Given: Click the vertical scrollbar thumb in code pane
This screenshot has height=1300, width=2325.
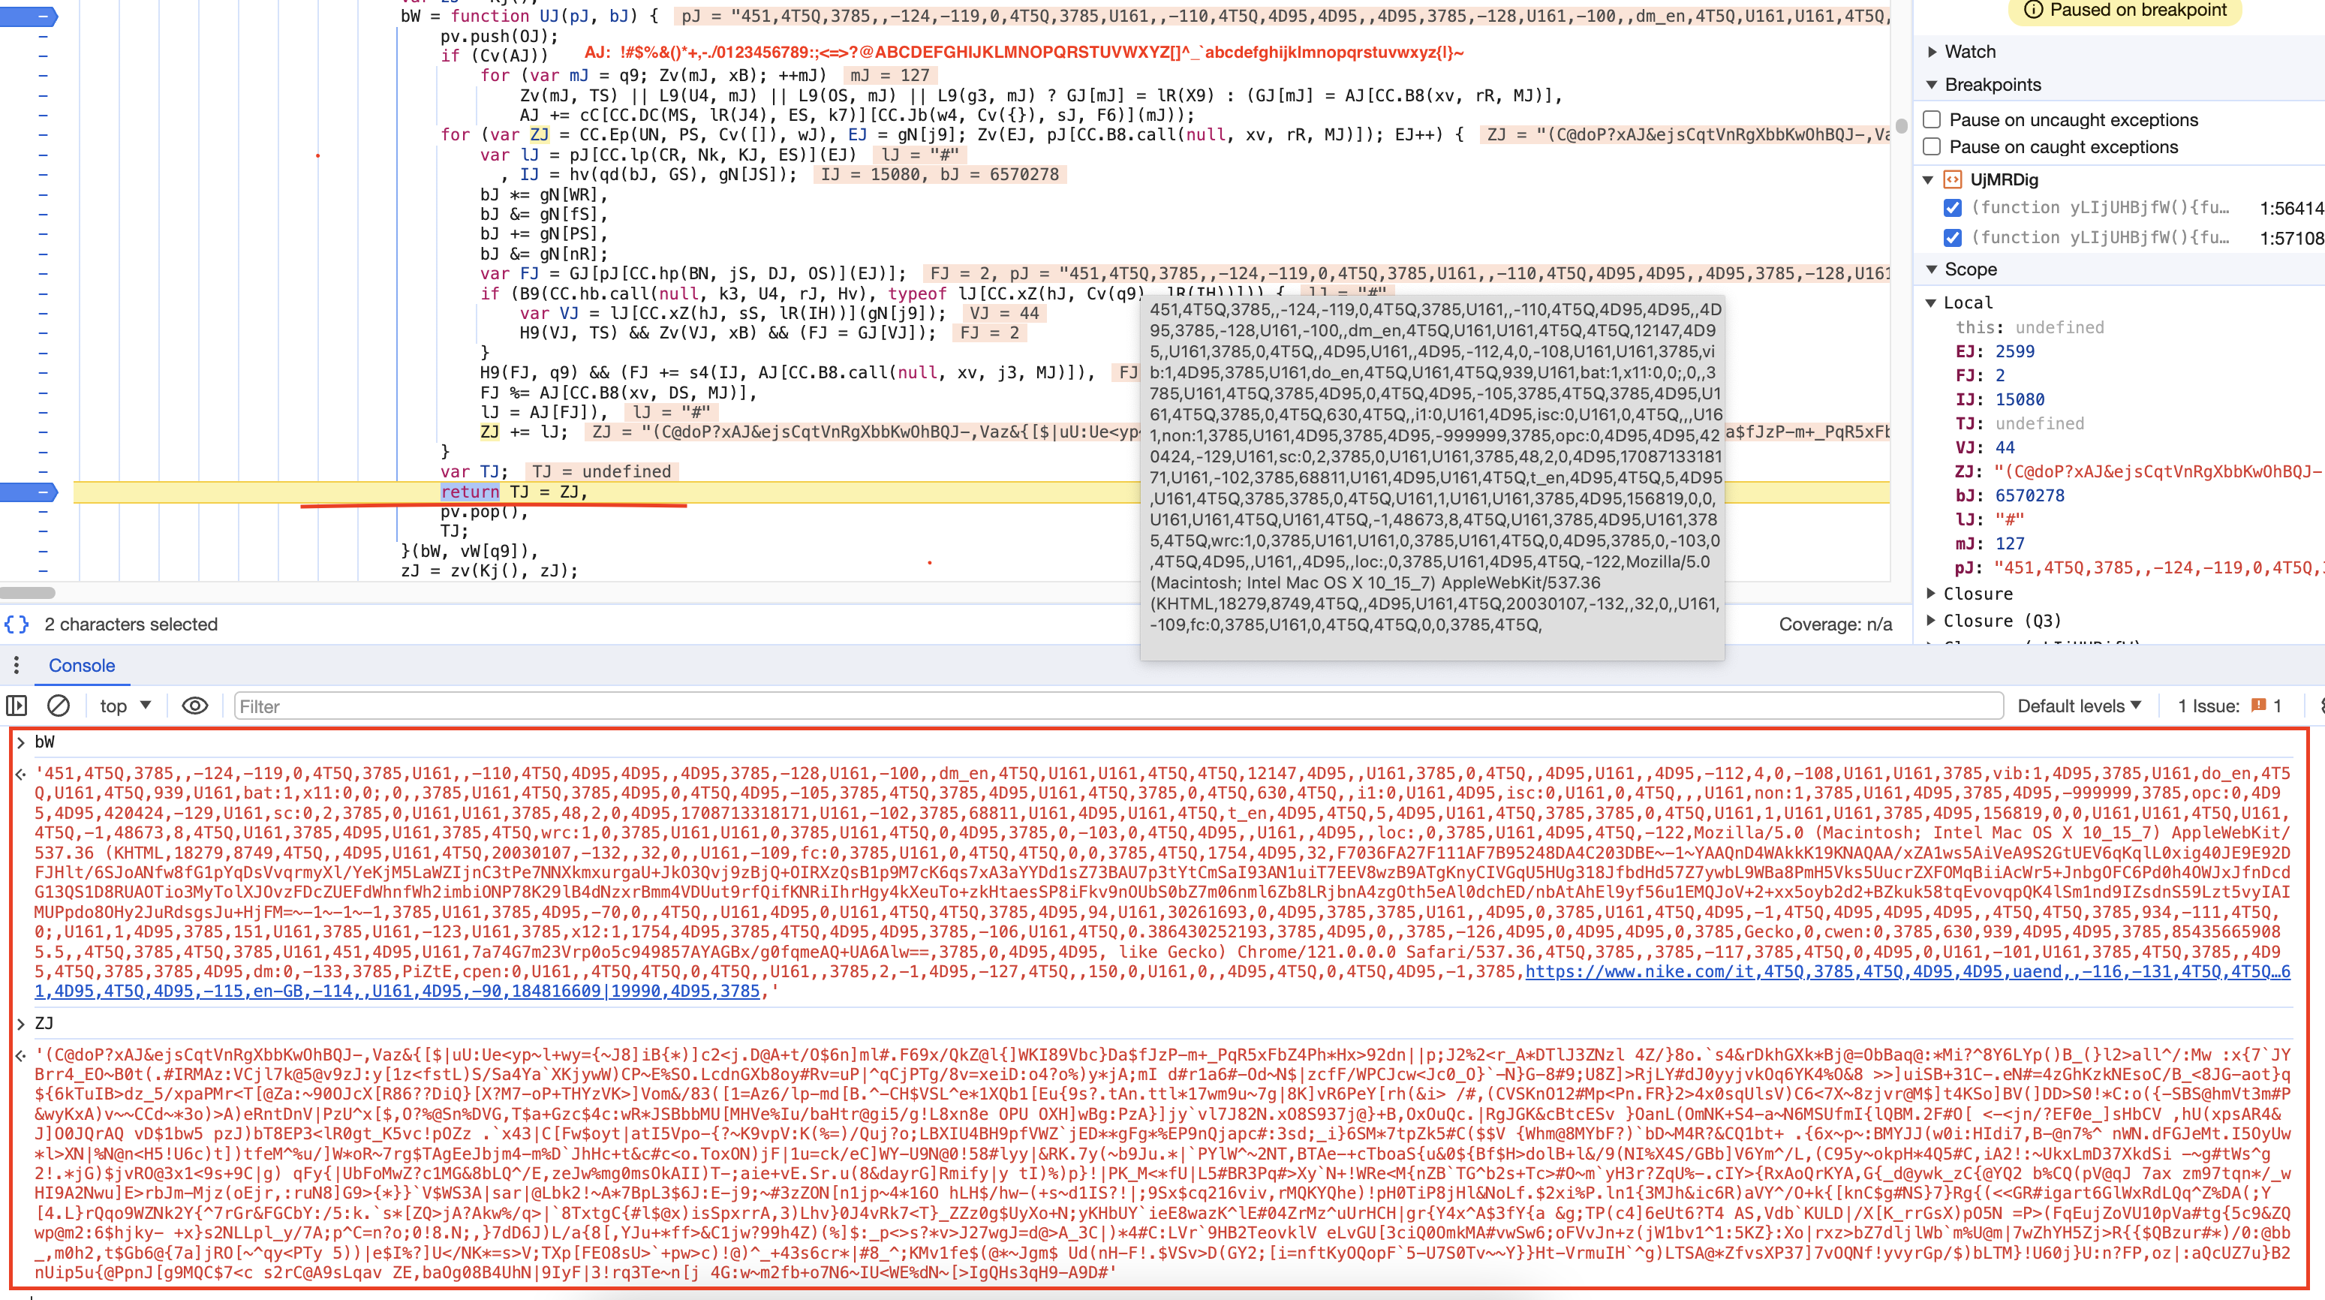Looking at the screenshot, I should coord(1901,125).
